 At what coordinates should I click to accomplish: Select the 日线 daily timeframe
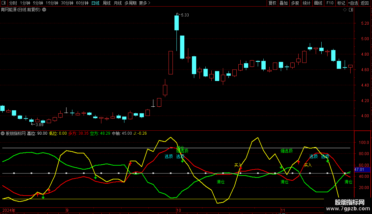(95, 3)
